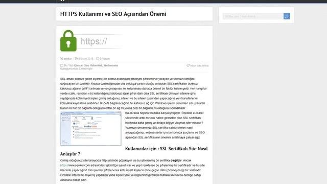Click the comment bubble icon beside Yorum
The height and width of the screenshot is (184, 327).
98,59
